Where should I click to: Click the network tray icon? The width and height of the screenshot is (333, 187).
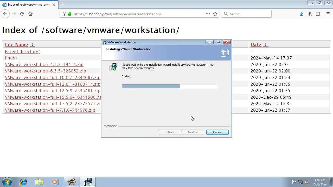300,182
